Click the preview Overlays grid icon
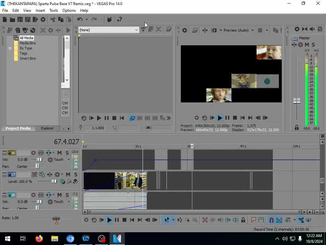Screen dimensions: 326x245 (260, 30)
